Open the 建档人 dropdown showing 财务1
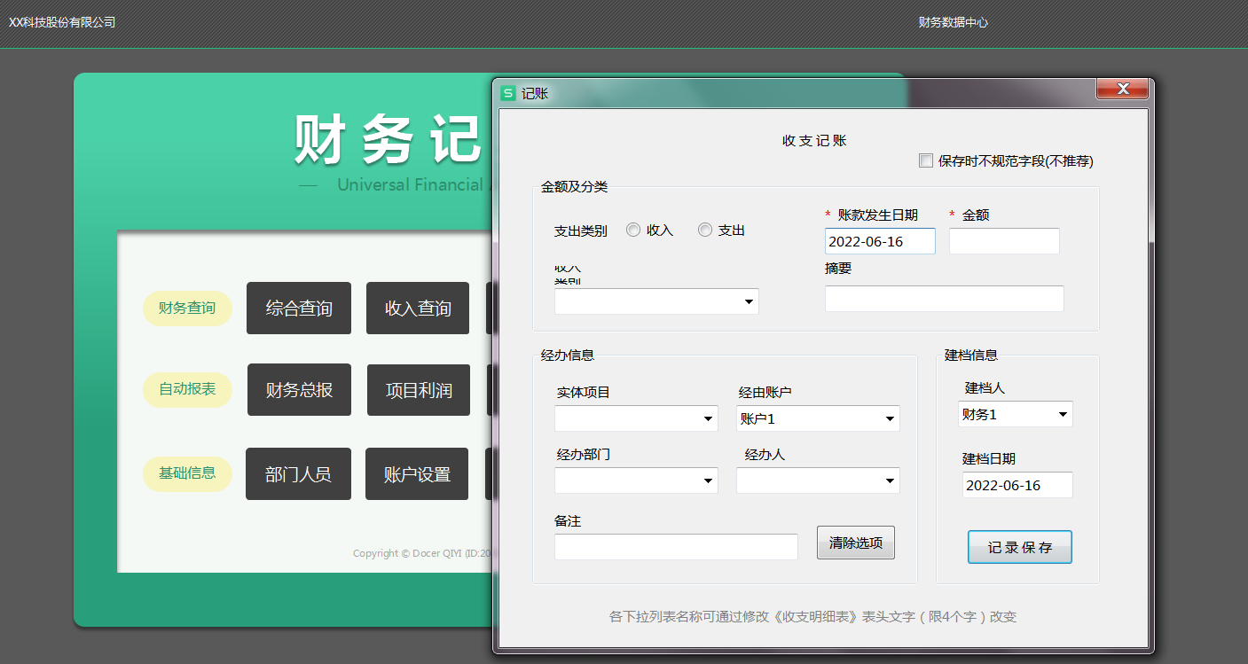Image resolution: width=1248 pixels, height=664 pixels. coord(1063,415)
